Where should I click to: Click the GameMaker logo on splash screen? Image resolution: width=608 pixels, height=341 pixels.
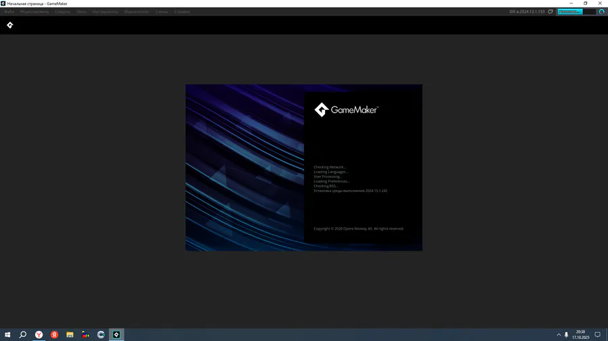pos(346,110)
